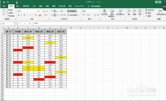Switch to the Formulas (公式) tab

coord(34,6)
